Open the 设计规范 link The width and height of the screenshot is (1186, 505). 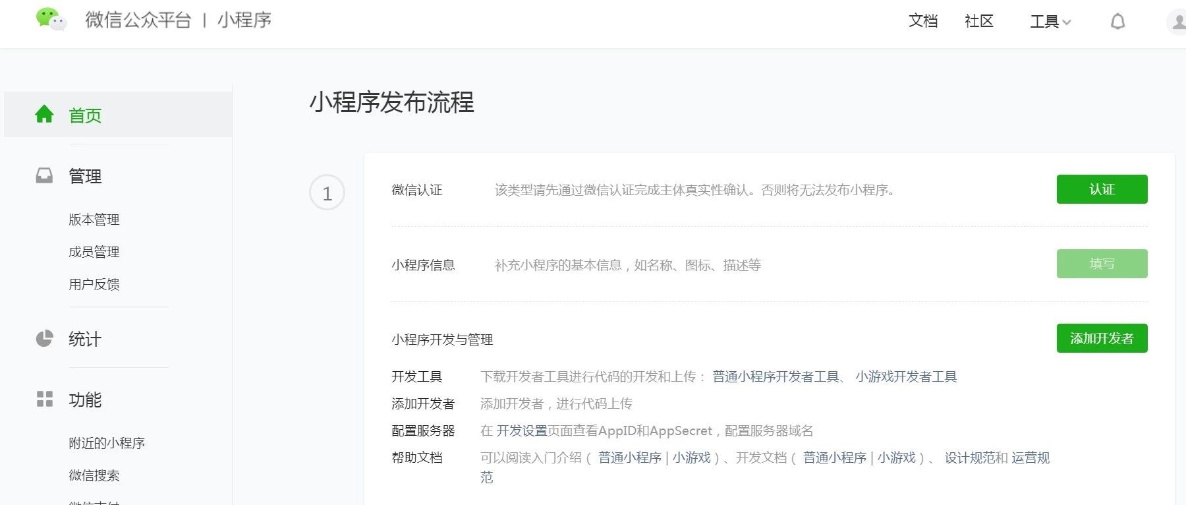coord(970,458)
